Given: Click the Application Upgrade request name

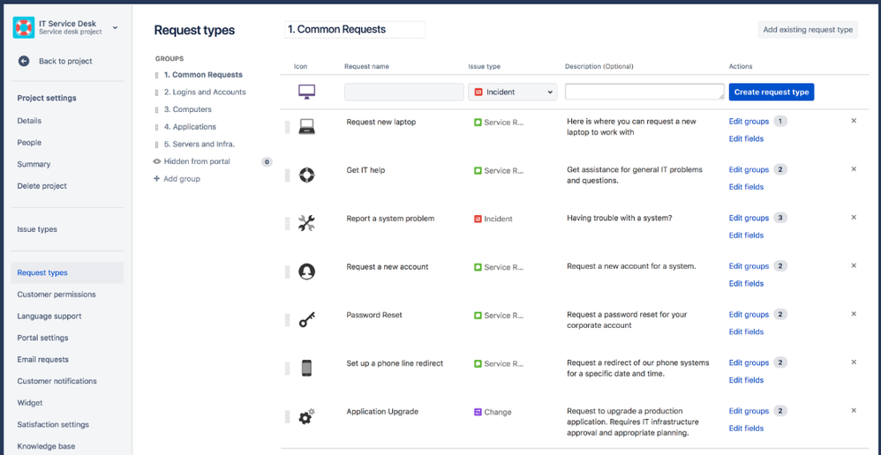Looking at the screenshot, I should point(382,411).
